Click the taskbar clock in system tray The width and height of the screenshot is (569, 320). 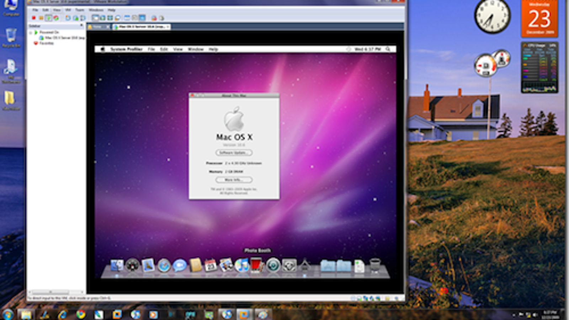pyautogui.click(x=551, y=314)
